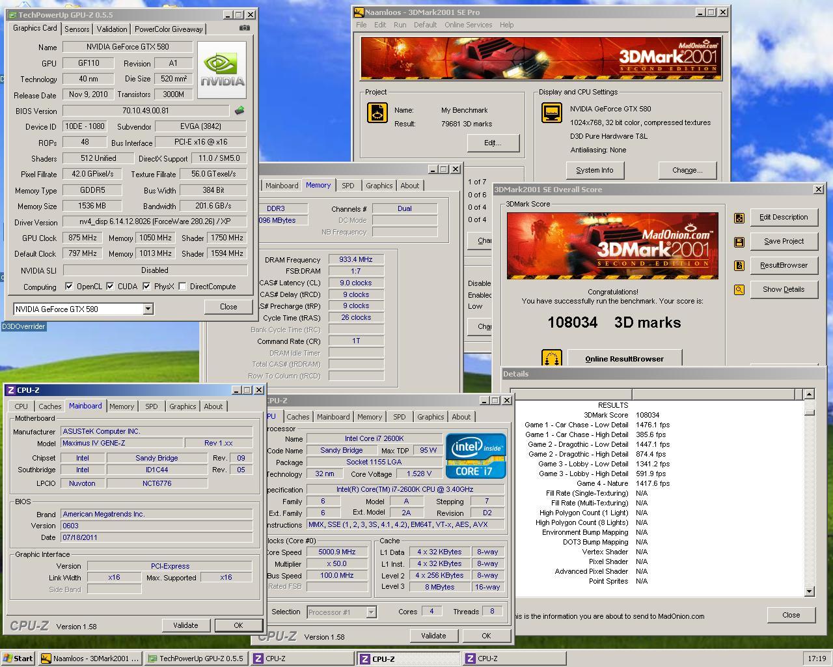
Task: Click the BIOS save chip icon in GPU-Z
Action: click(239, 111)
